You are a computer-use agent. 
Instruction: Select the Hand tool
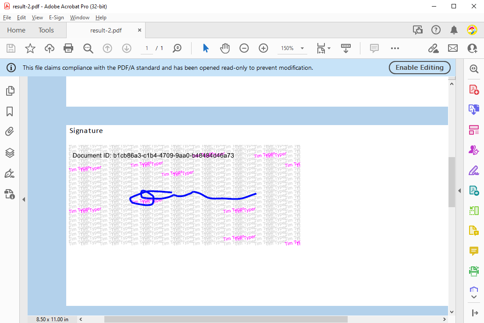click(x=225, y=48)
